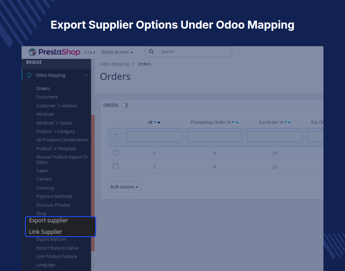This screenshot has width=345, height=271.
Task: Open Export features Value menu item
Action: click(57, 248)
